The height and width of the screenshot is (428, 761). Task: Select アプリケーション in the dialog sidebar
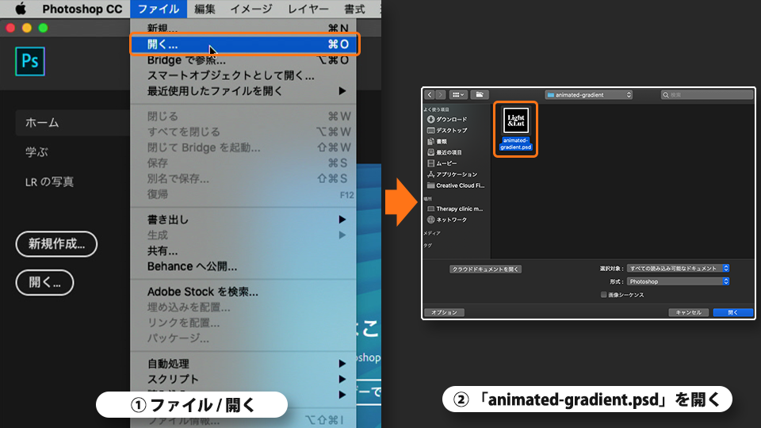[452, 174]
